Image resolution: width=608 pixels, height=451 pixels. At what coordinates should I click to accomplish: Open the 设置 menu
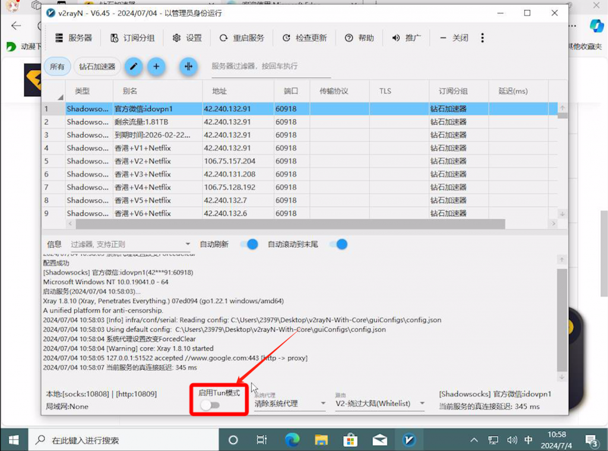[187, 37]
